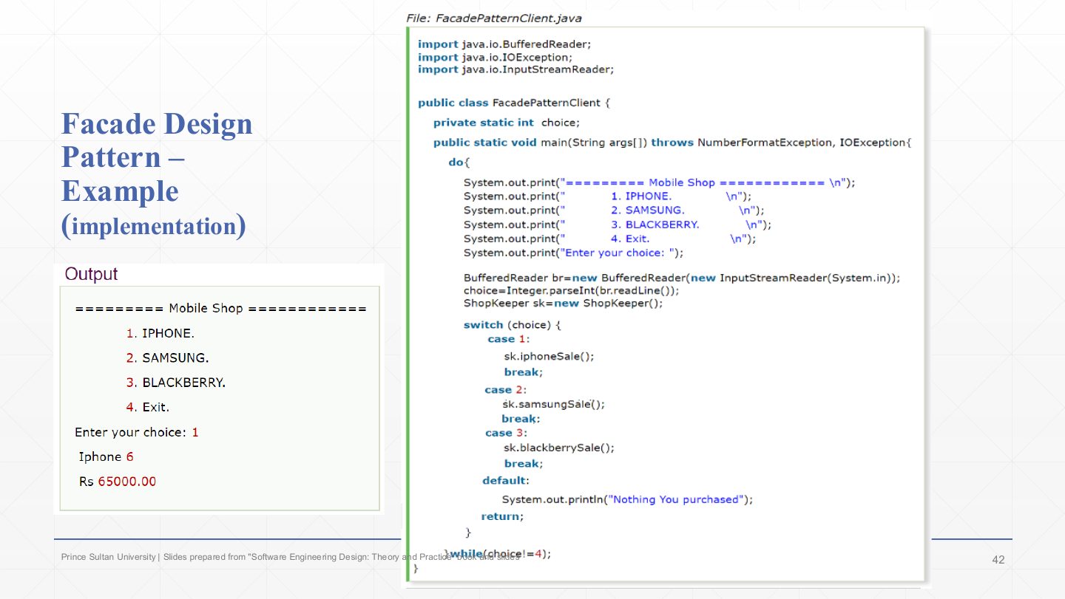Click 'case 2:' in the switch block
Image resolution: width=1065 pixels, height=599 pixels.
505,390
